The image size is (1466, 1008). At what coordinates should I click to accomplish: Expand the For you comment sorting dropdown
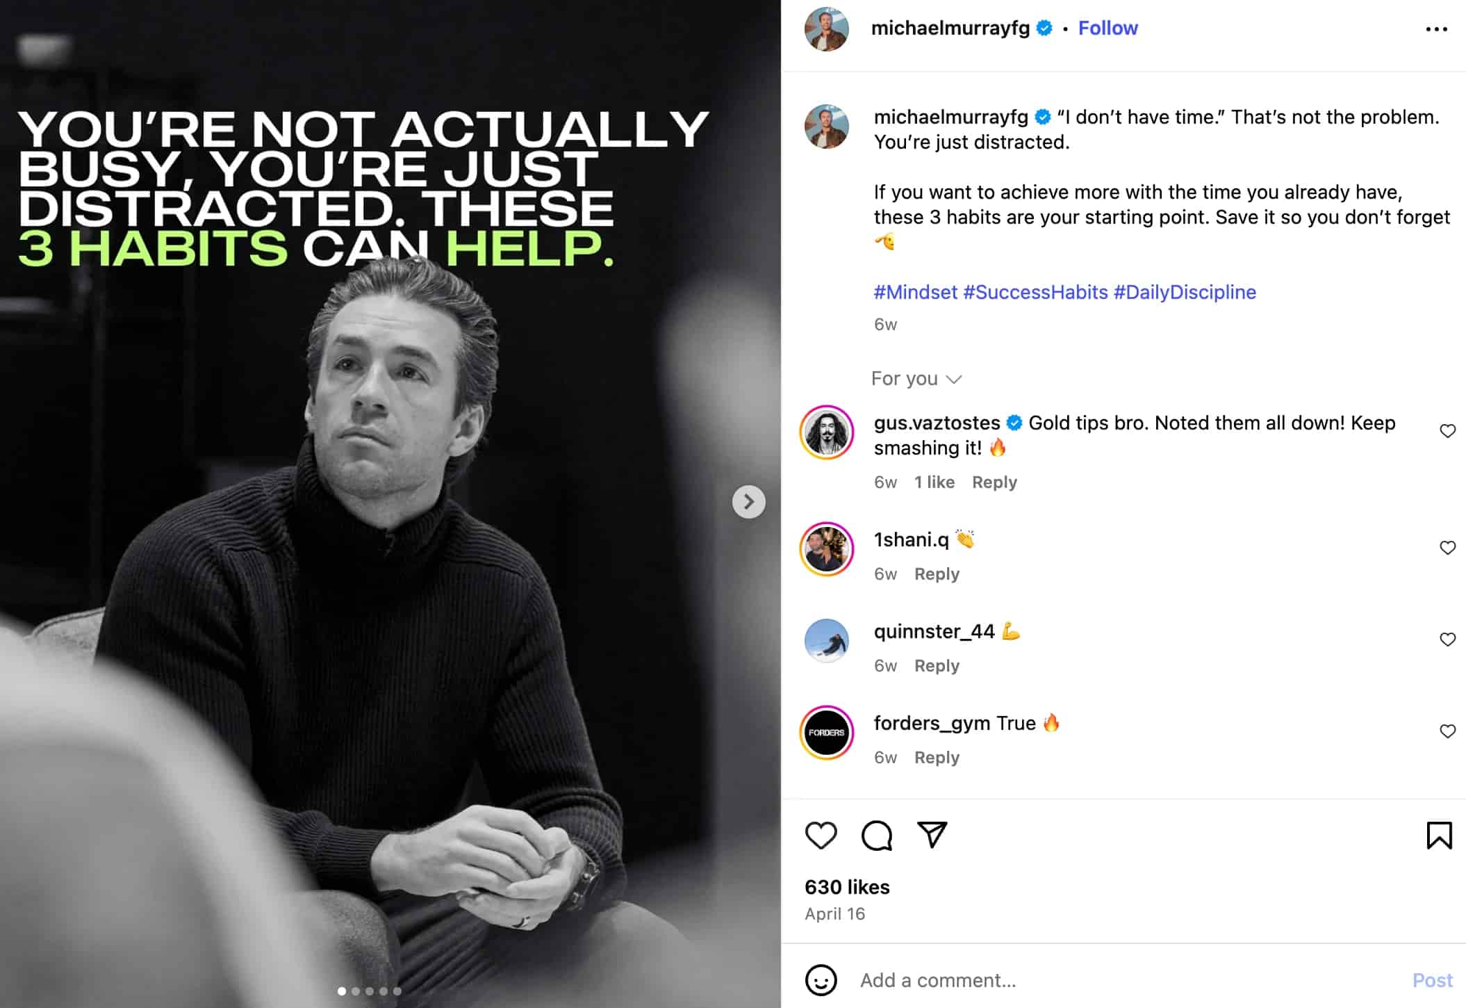[x=916, y=379]
